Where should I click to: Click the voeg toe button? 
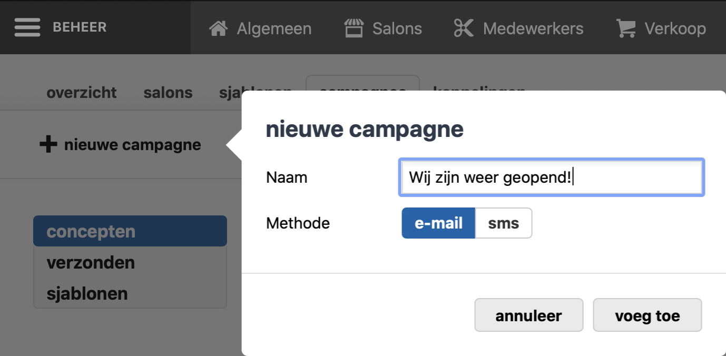coord(647,315)
